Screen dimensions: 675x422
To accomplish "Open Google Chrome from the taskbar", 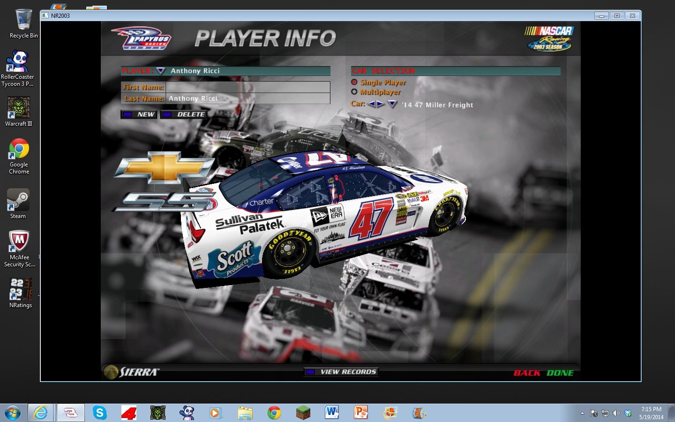I will pyautogui.click(x=274, y=413).
